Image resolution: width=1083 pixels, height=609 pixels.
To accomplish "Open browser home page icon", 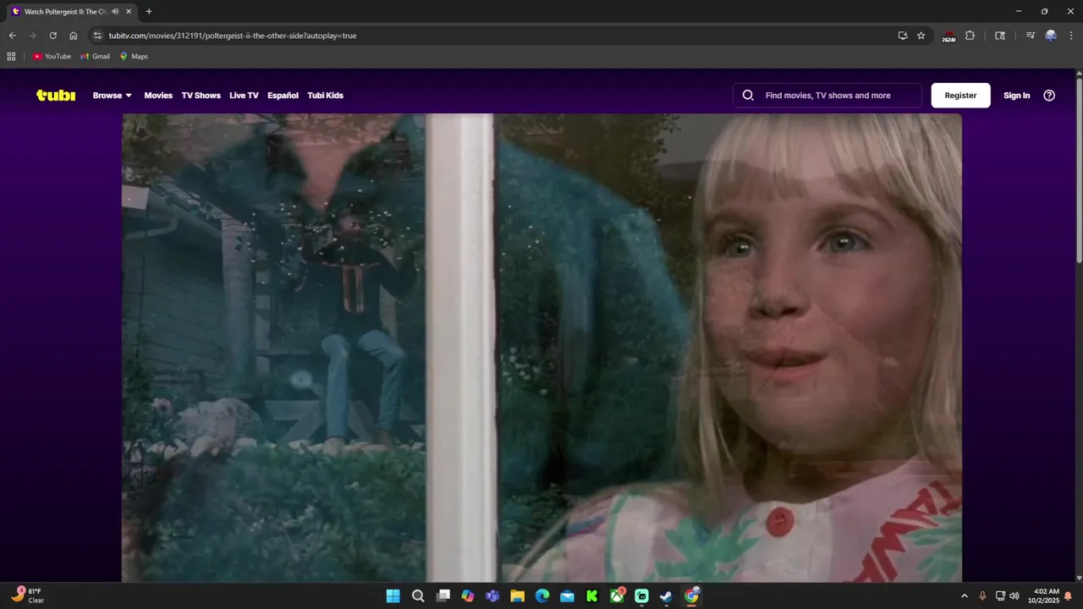I will pyautogui.click(x=73, y=36).
